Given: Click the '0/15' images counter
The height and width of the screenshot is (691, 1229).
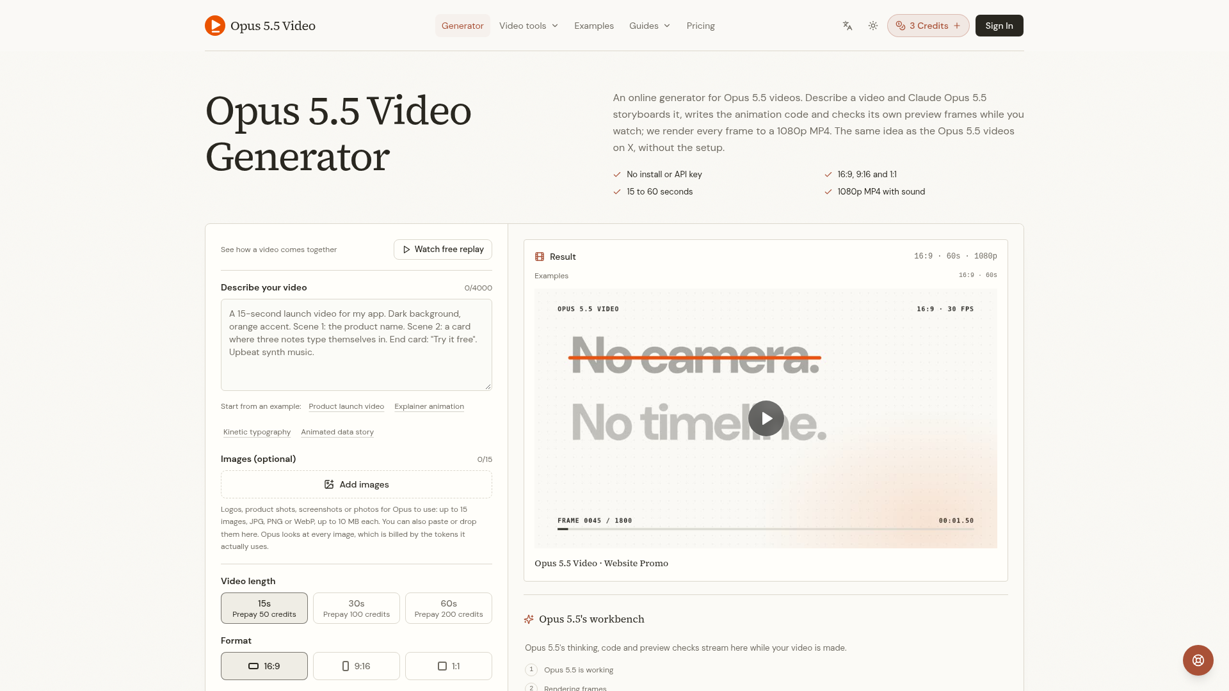Looking at the screenshot, I should [x=485, y=459].
